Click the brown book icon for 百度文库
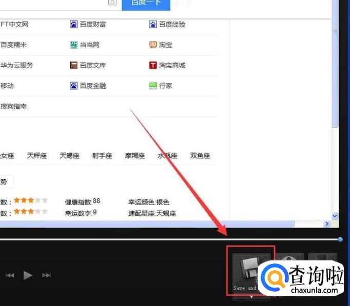The width and height of the screenshot is (350, 306). [73, 65]
